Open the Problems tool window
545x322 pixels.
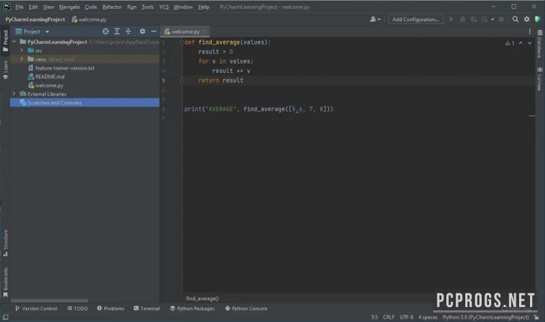point(110,309)
